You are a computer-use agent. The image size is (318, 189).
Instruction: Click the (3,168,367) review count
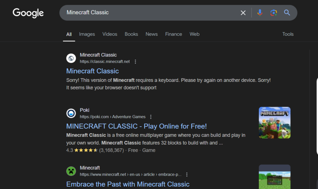(111, 150)
